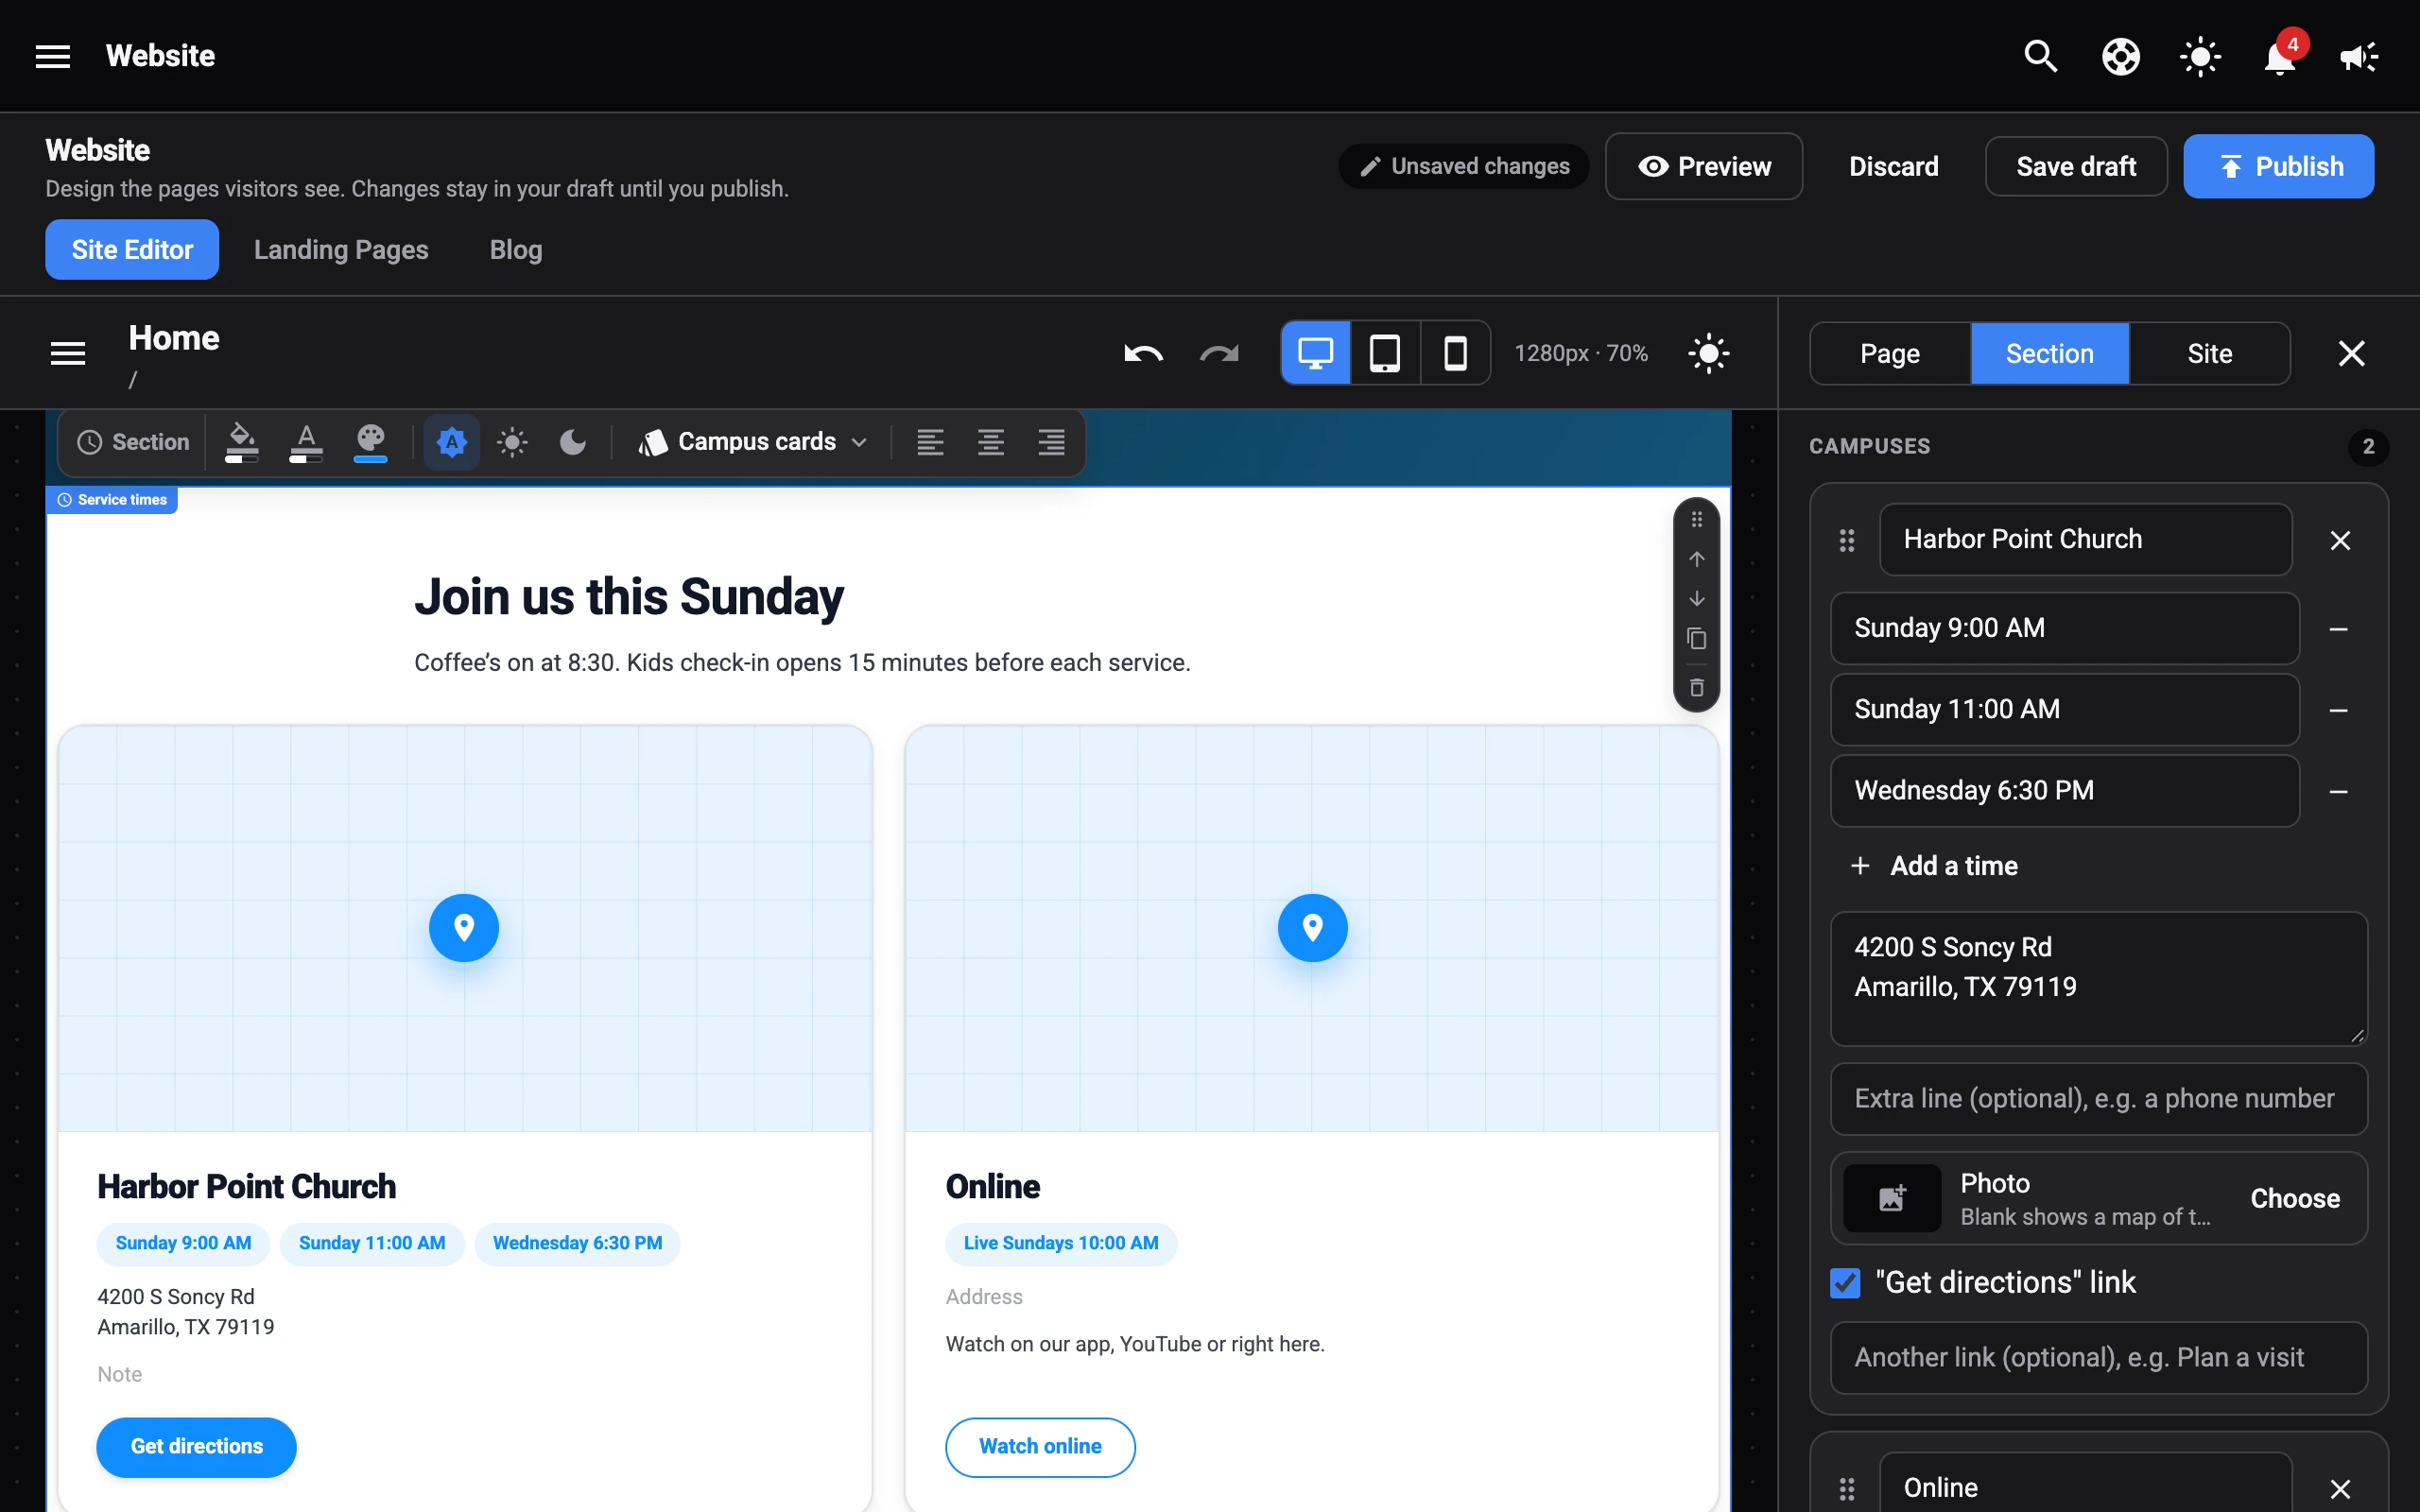Move the Service times section up
The image size is (2420, 1512).
coord(1697,559)
